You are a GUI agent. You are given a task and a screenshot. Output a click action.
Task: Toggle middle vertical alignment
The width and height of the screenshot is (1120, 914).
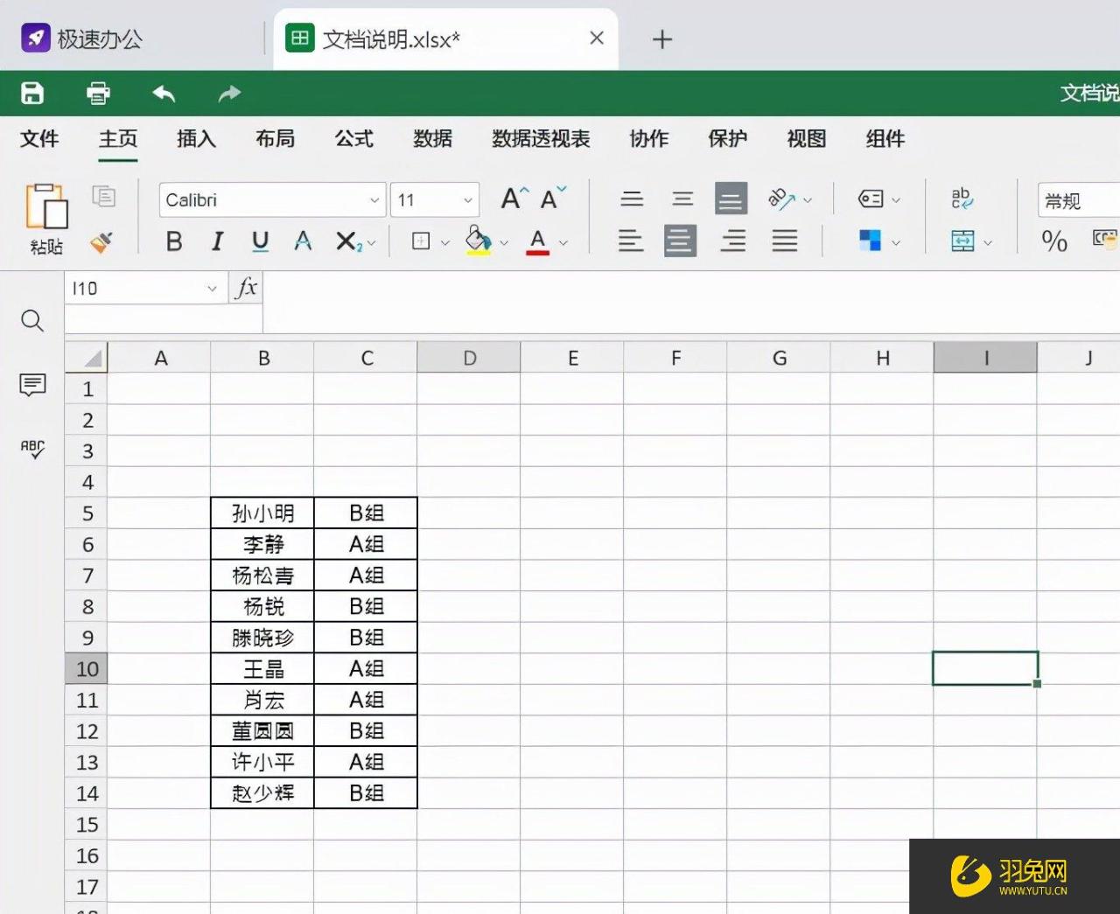point(682,199)
